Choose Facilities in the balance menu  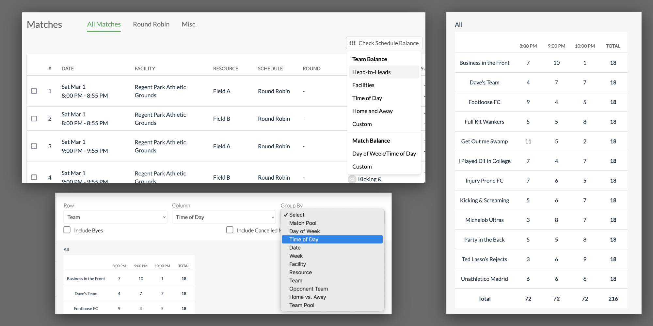pyautogui.click(x=363, y=85)
